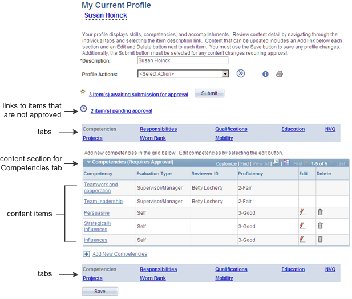Click the Find link in the grid header
Image resolution: width=352 pixels, height=299 pixels.
[245, 164]
